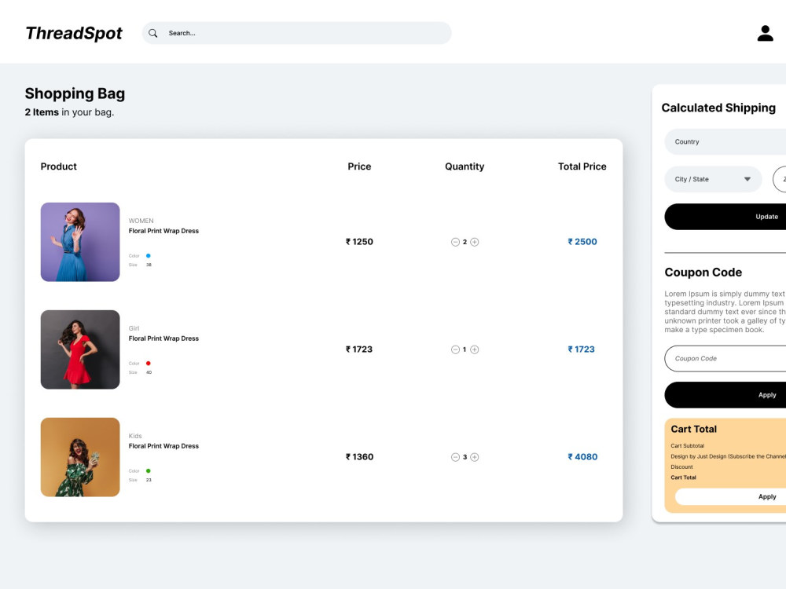The image size is (786, 589).
Task: Click the white Apply button in Cart Total
Action: (x=730, y=497)
